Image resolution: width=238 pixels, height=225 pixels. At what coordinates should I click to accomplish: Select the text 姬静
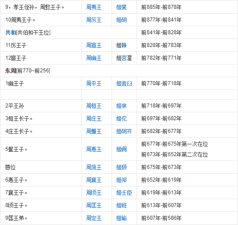tap(121, 45)
